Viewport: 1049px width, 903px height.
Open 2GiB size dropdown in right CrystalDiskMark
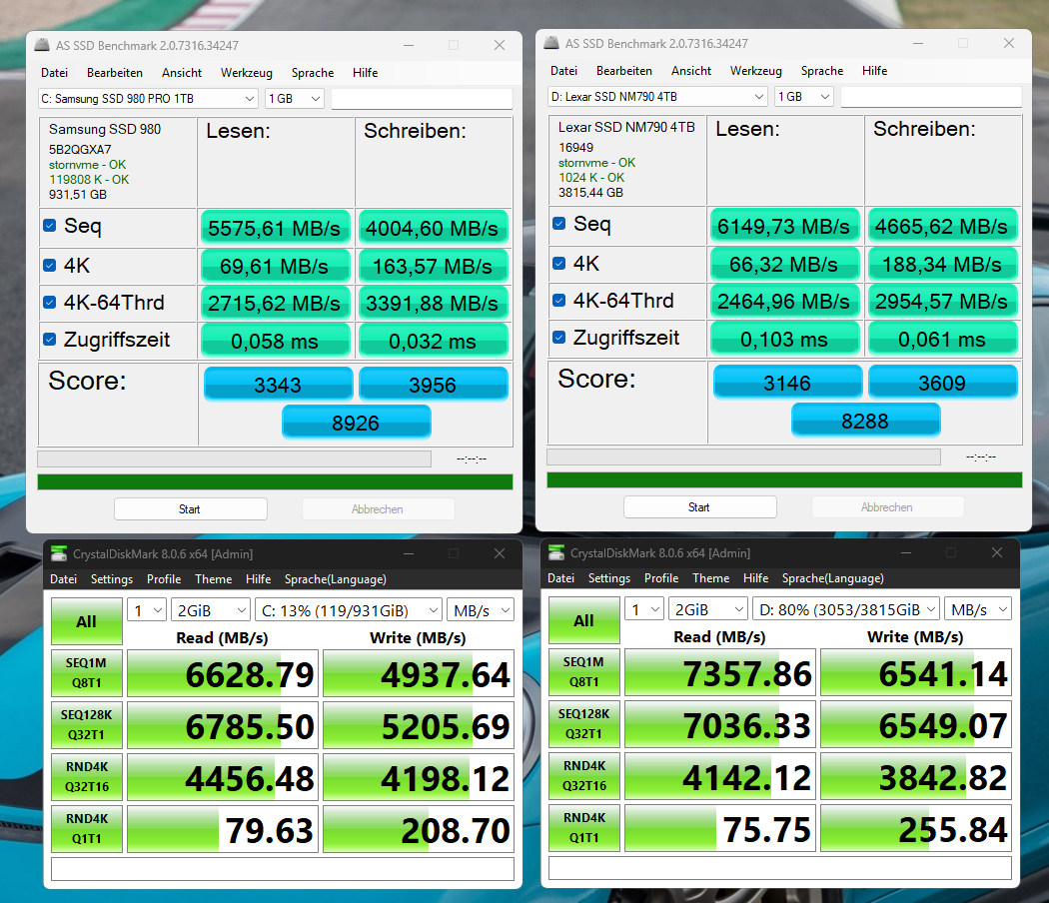[708, 609]
